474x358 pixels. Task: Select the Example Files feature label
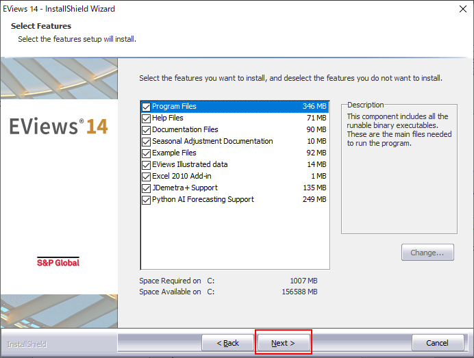pos(174,153)
